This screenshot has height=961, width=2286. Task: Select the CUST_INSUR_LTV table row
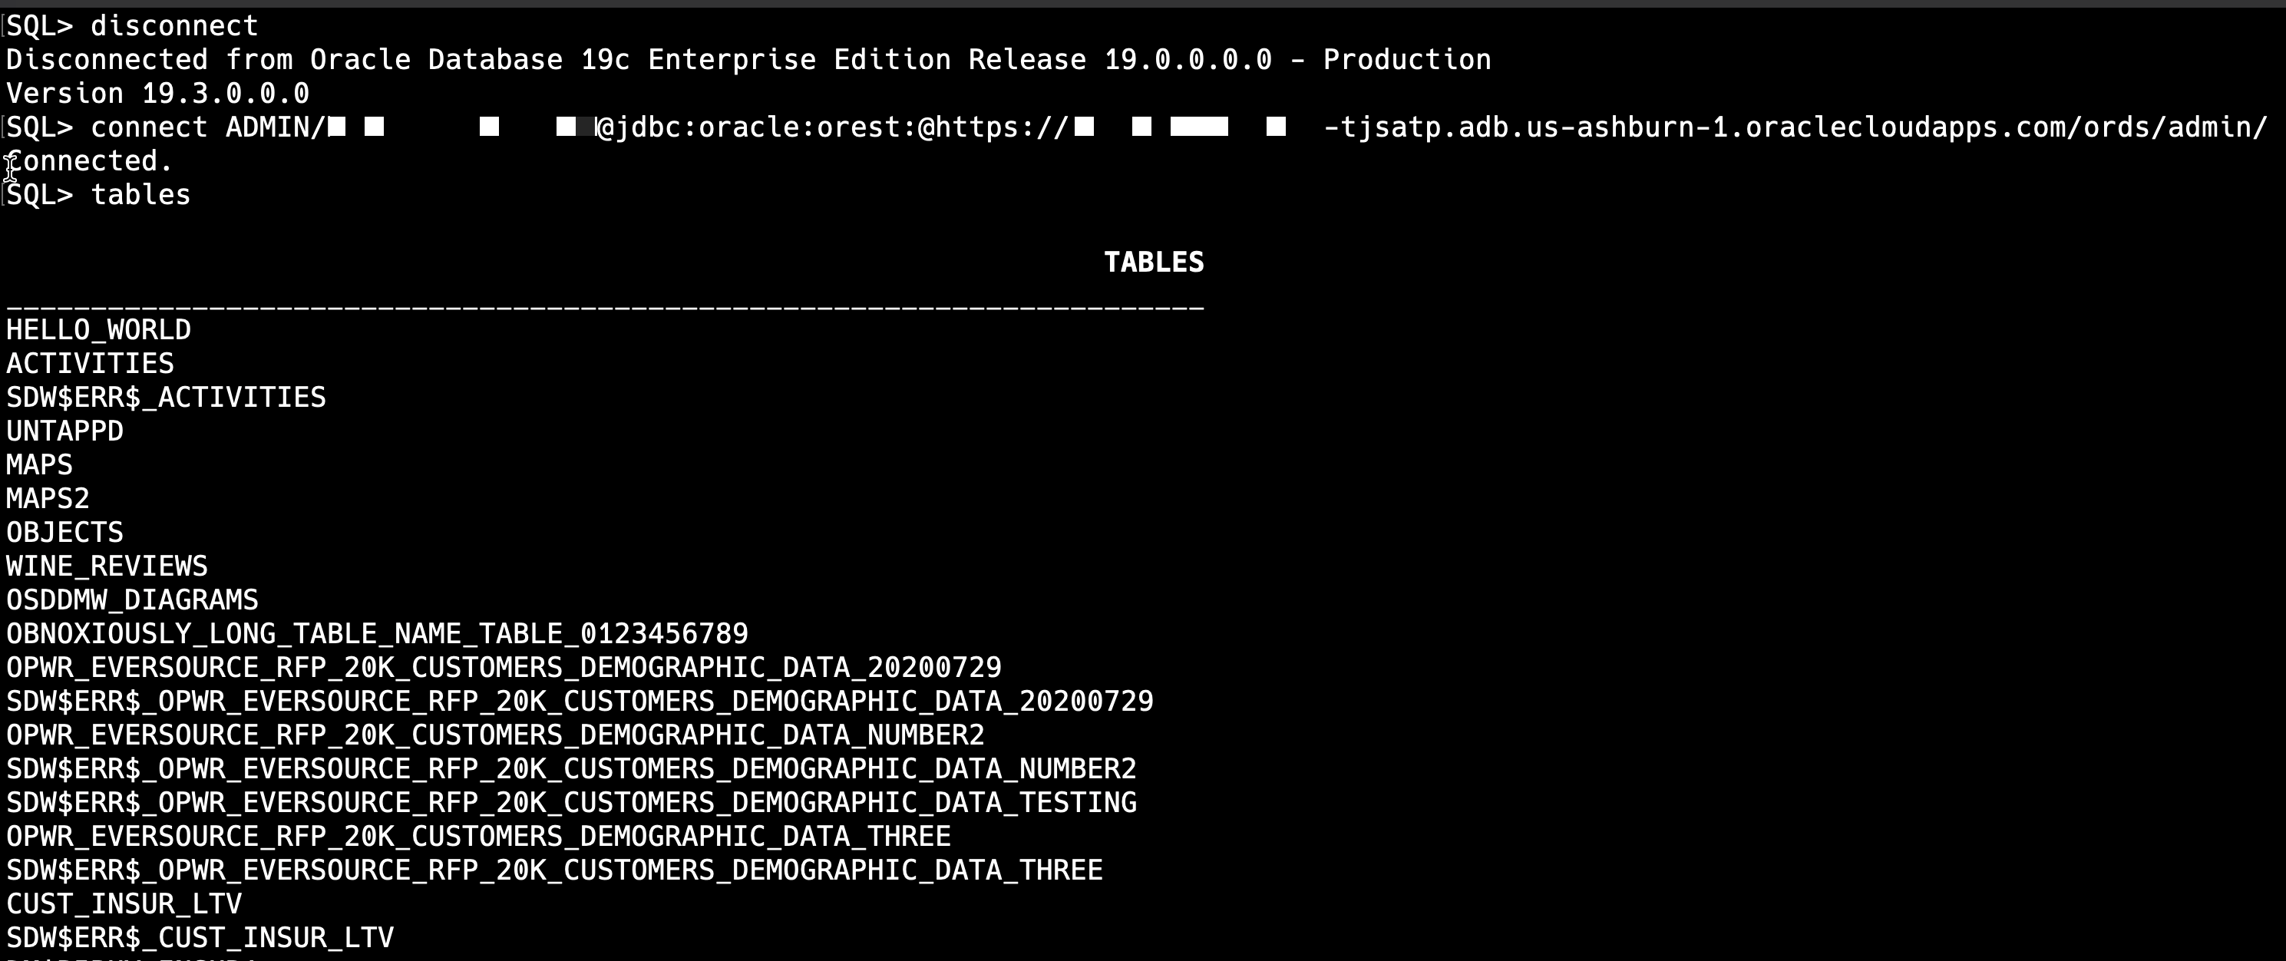(x=124, y=903)
